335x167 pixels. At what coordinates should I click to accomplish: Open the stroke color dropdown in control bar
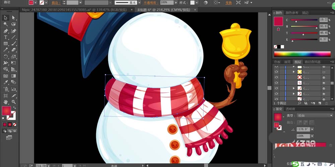[46, 3]
